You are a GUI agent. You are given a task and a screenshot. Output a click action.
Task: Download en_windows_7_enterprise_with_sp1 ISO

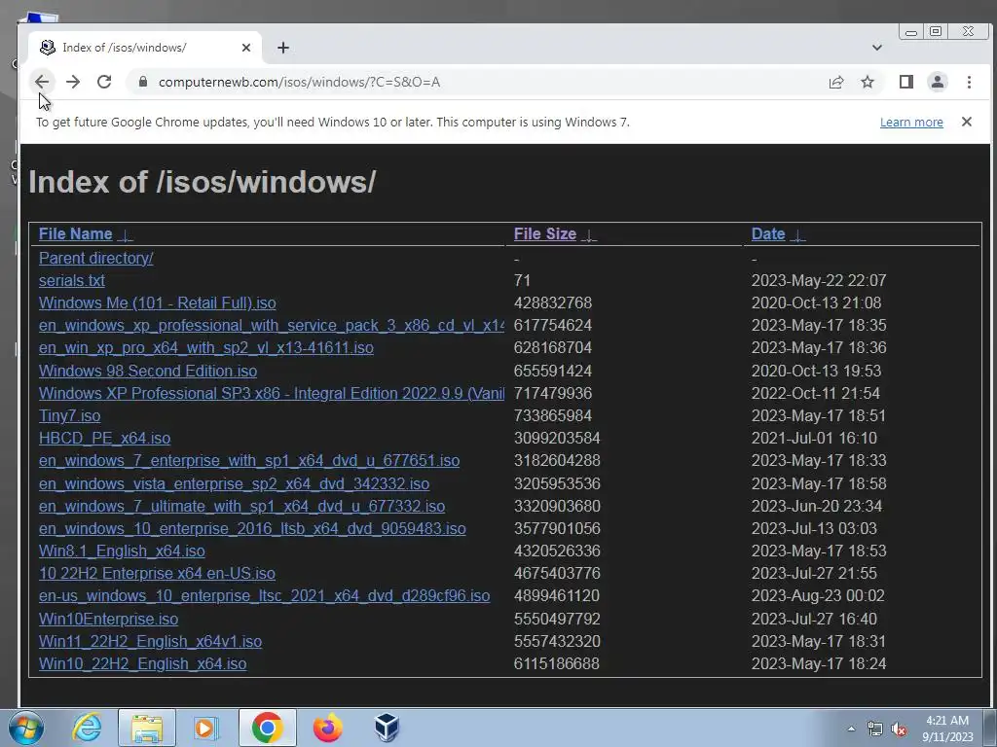(x=249, y=460)
